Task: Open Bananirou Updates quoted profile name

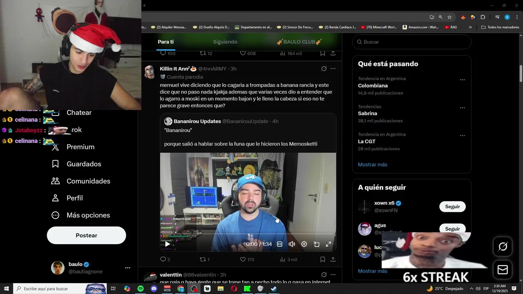Action: [x=197, y=121]
